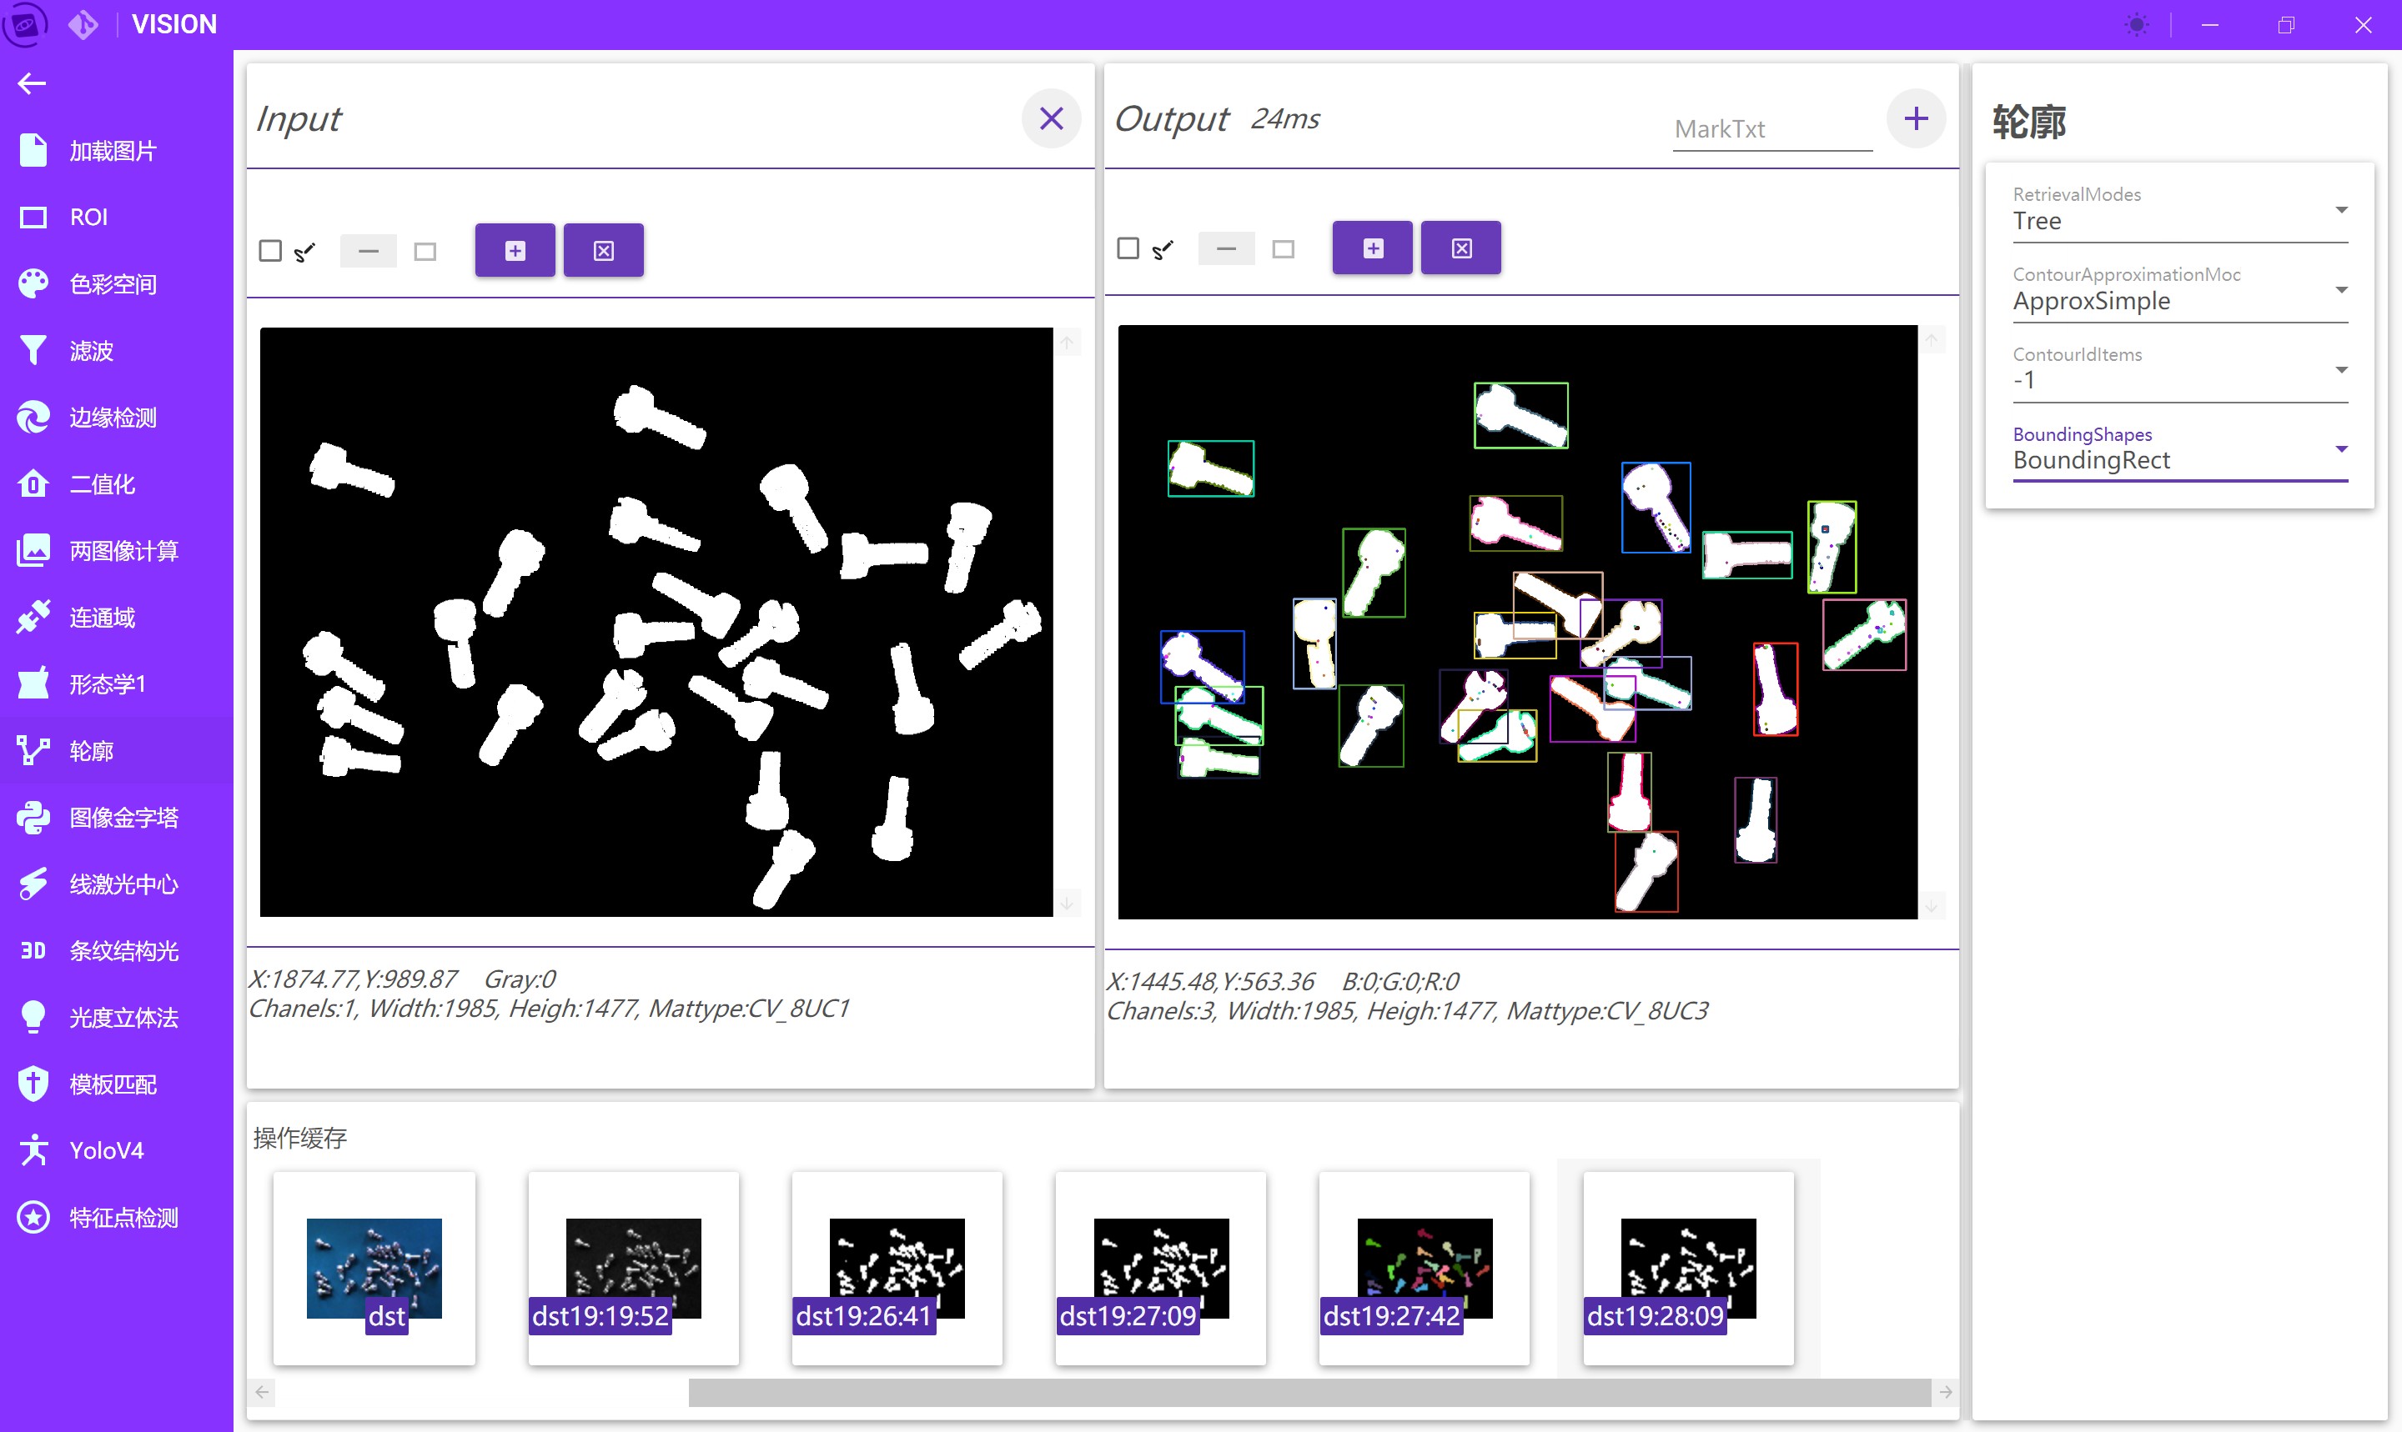2402x1432 pixels.
Task: Click the back arrow in sidebar
Action: coord(32,84)
